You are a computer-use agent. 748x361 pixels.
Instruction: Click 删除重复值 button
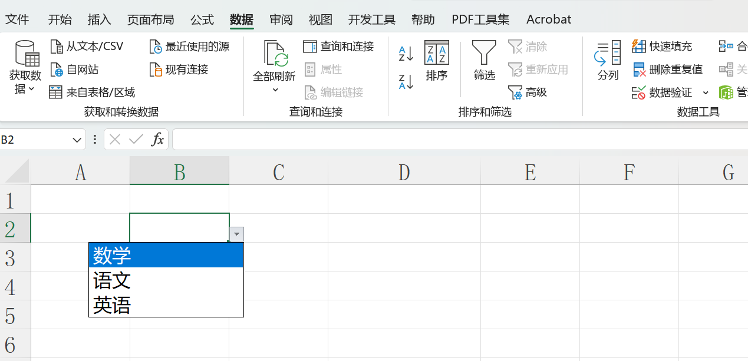[668, 69]
